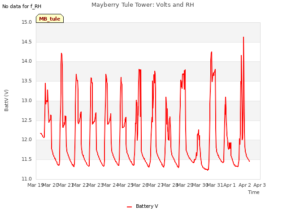The image size is (287, 215).
Task: Click the 11.0 y-axis tick label
Action: coord(27,179)
